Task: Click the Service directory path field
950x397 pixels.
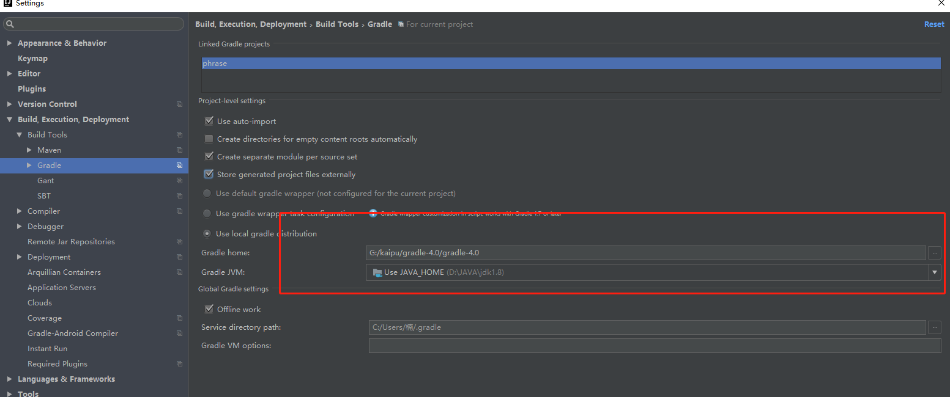Action: [647, 327]
